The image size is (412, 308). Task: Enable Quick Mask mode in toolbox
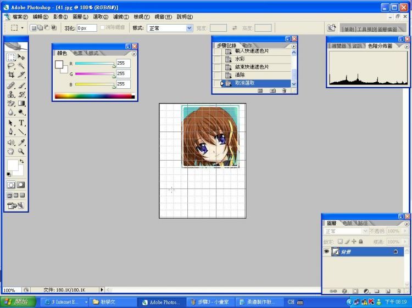coord(21,185)
